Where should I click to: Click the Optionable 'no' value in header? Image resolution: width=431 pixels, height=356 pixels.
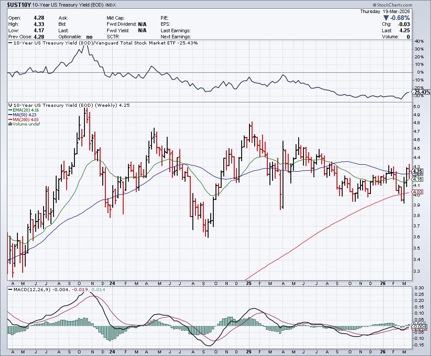point(90,37)
